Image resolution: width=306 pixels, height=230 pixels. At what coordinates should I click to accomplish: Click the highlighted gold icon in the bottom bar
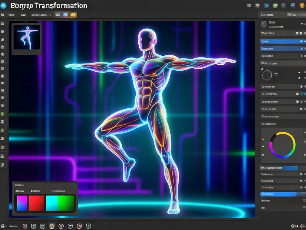[52, 226]
